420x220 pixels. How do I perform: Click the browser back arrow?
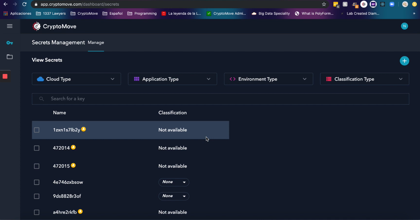(x=5, y=4)
